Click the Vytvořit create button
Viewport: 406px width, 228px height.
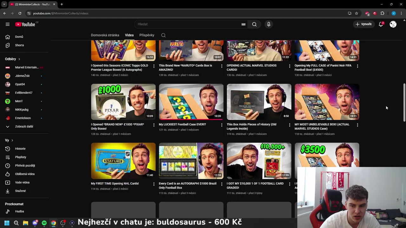[x=363, y=24]
